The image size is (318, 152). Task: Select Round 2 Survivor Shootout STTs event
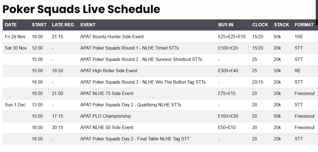point(141,59)
